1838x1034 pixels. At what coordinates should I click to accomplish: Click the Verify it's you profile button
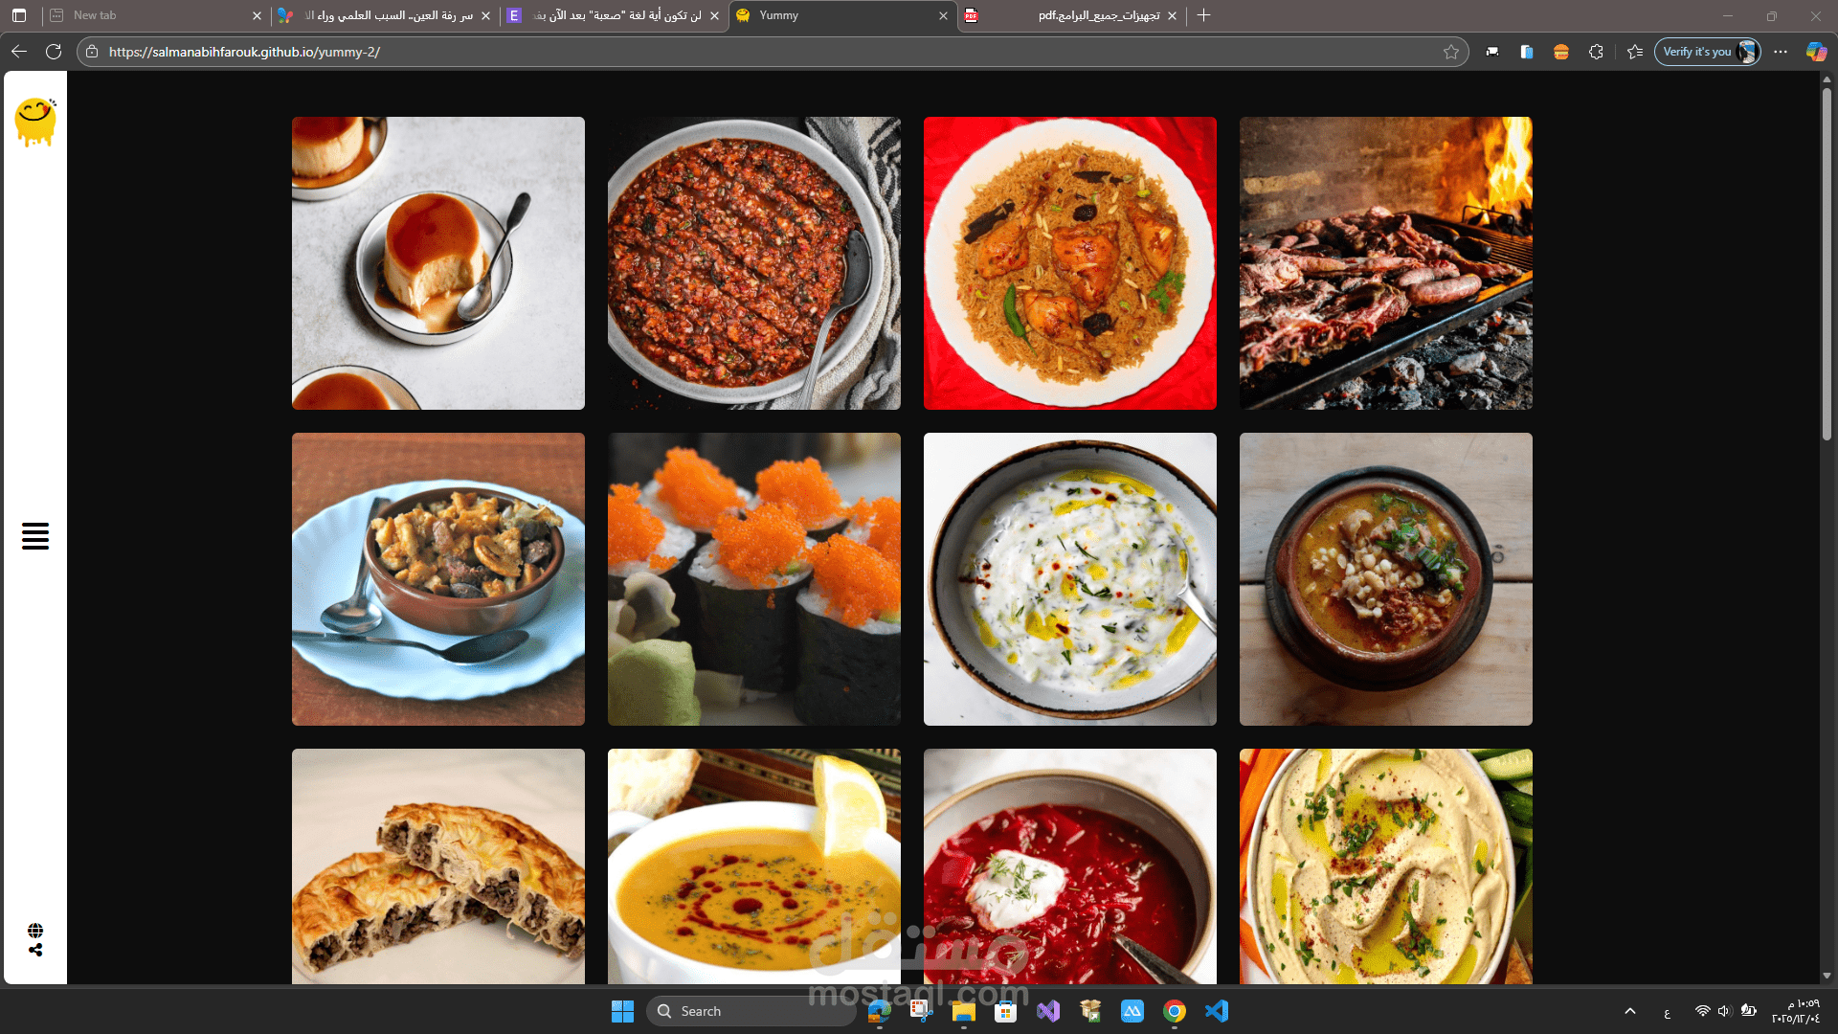tap(1708, 52)
